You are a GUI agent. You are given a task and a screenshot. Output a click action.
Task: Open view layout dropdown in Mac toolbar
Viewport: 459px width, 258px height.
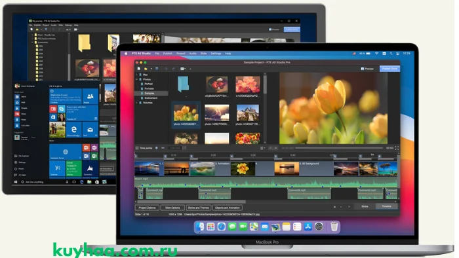point(183,69)
